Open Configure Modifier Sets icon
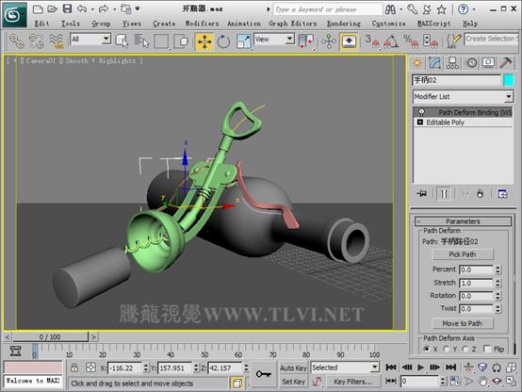The height and width of the screenshot is (392, 522). click(x=502, y=193)
